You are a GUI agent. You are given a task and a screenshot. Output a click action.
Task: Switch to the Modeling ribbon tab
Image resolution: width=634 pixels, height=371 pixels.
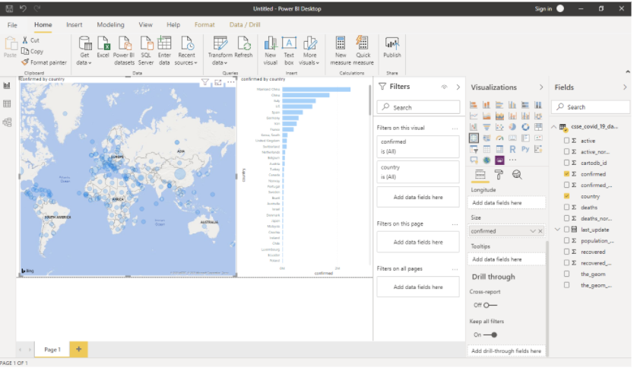coord(110,24)
